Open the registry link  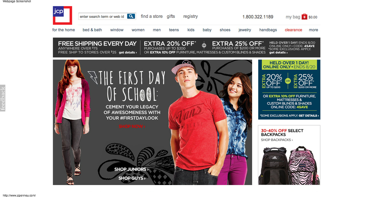tap(190, 16)
